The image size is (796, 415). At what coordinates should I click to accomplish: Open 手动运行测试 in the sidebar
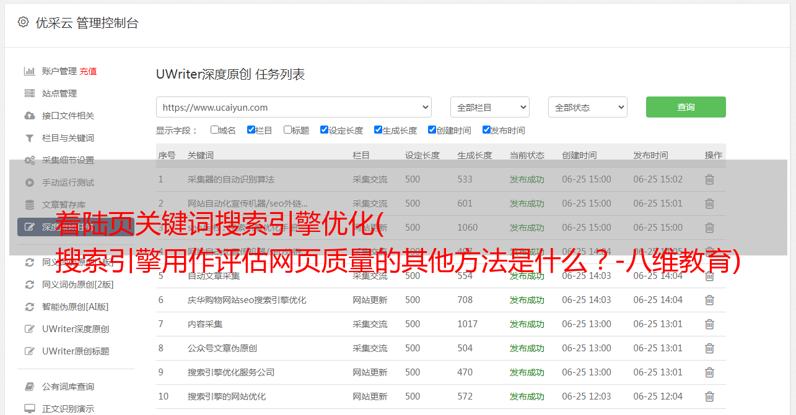[68, 182]
